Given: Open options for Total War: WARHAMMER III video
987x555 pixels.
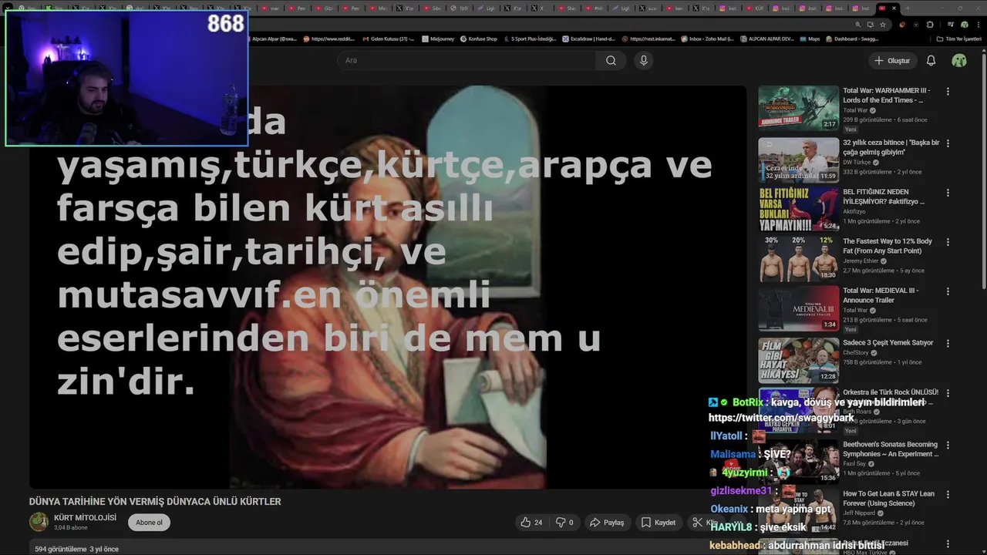Looking at the screenshot, I should (x=948, y=91).
